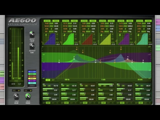Click band 4 key listen speaker icon
The height and width of the screenshot is (120, 160).
click(113, 103)
